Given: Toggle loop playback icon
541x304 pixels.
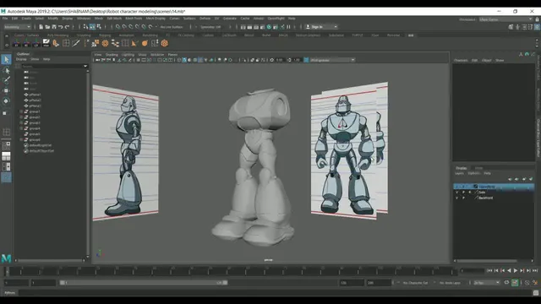Looking at the screenshot, I should point(506,283).
